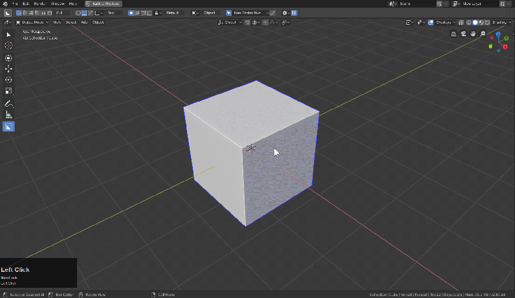This screenshot has width=515, height=298.
Task: Open the Non-Destructive mode dropdown
Action: tap(247, 13)
